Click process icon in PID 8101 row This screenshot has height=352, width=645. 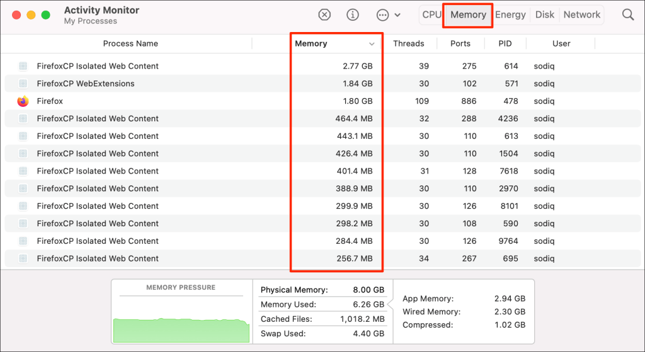click(x=23, y=206)
